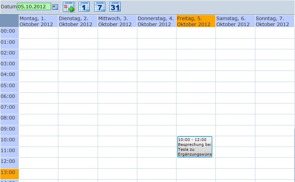The image size is (295, 182).
Task: Switch to day view icon
Action: click(x=84, y=7)
